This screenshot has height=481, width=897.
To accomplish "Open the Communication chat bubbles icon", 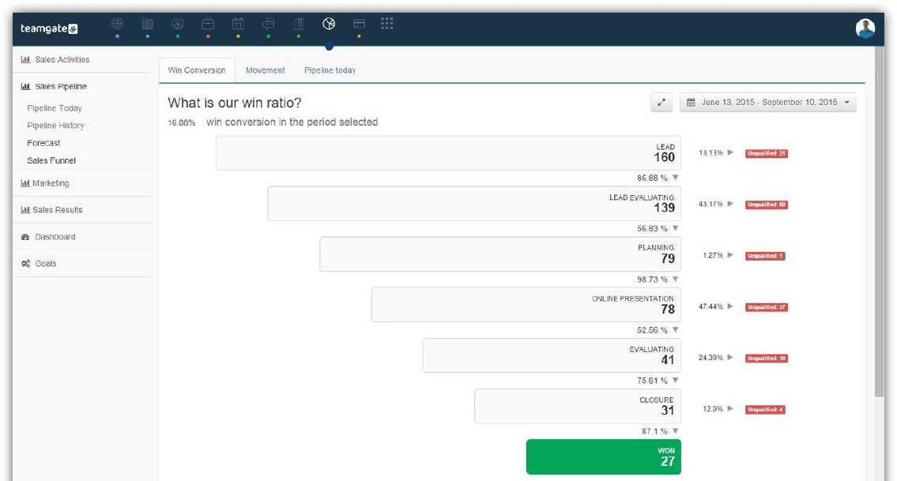I will tap(268, 24).
